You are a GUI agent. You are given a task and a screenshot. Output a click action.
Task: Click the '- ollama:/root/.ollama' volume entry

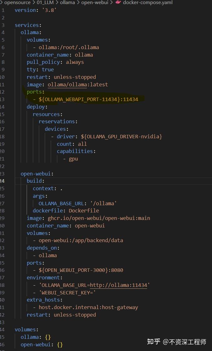coord(66,48)
